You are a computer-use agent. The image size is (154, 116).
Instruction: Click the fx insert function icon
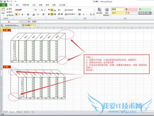coord(29,22)
